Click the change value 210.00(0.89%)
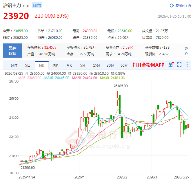 click(51, 16)
